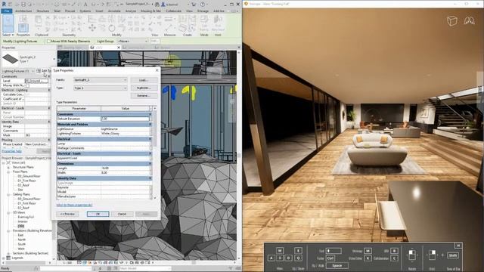The image size is (484, 272).
Task: Toggle Calculate Coefficient checkbox in Properties palette
Action: pyautogui.click(x=27, y=94)
